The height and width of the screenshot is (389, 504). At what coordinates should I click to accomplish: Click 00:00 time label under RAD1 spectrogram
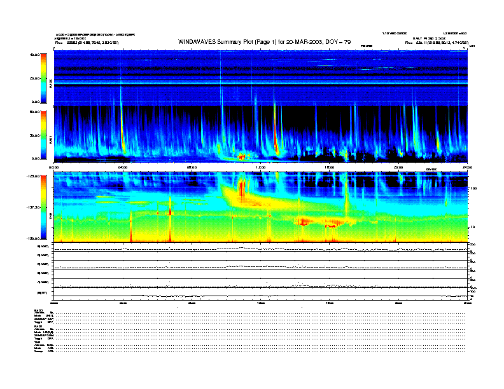click(x=53, y=167)
